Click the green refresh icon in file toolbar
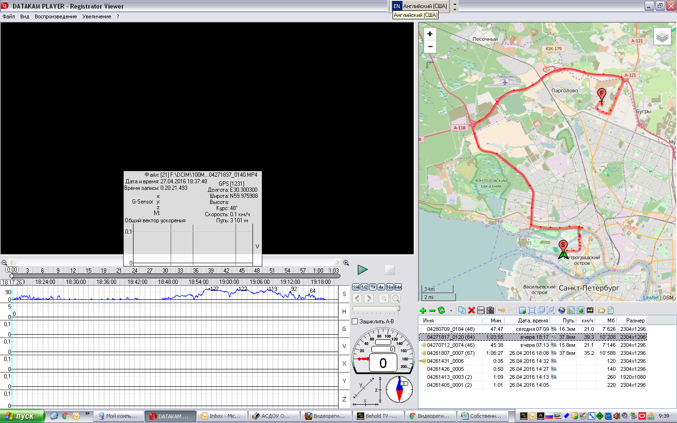Image resolution: width=677 pixels, height=423 pixels. click(441, 310)
